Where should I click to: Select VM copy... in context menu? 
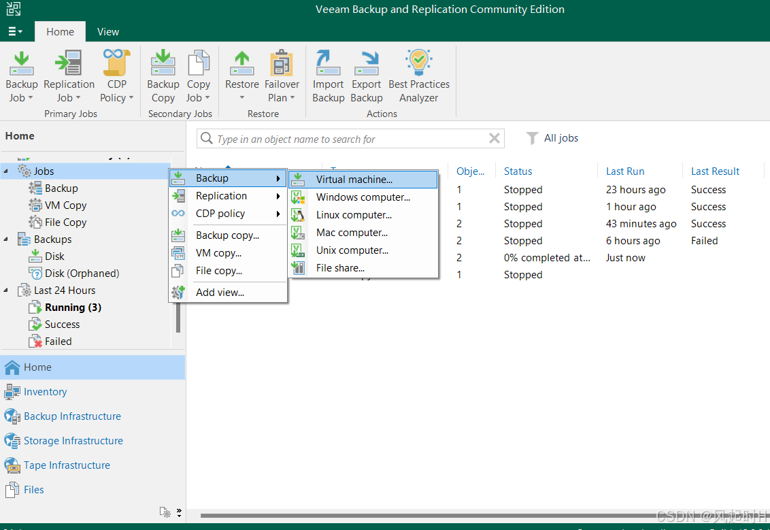228,253
